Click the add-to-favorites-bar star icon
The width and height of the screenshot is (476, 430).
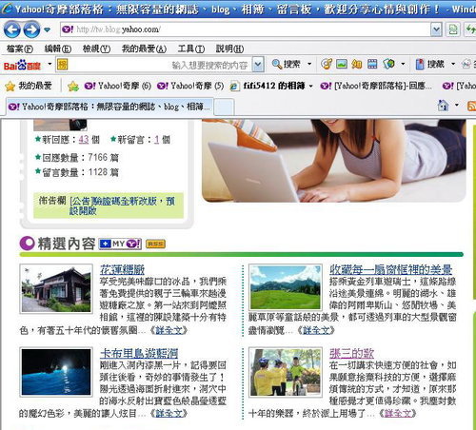coord(73,86)
